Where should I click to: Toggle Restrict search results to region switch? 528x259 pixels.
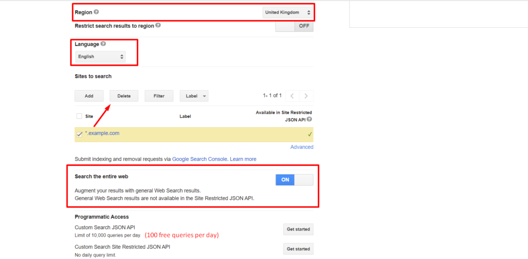coord(294,26)
